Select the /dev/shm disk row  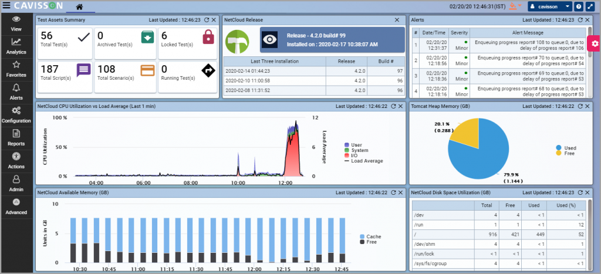[x=498, y=244]
